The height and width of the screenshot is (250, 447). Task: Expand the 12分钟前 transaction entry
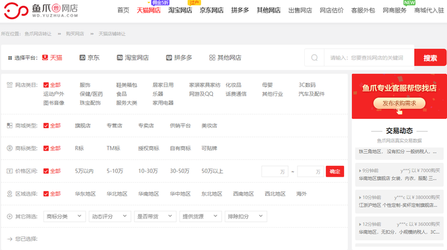click(399, 228)
